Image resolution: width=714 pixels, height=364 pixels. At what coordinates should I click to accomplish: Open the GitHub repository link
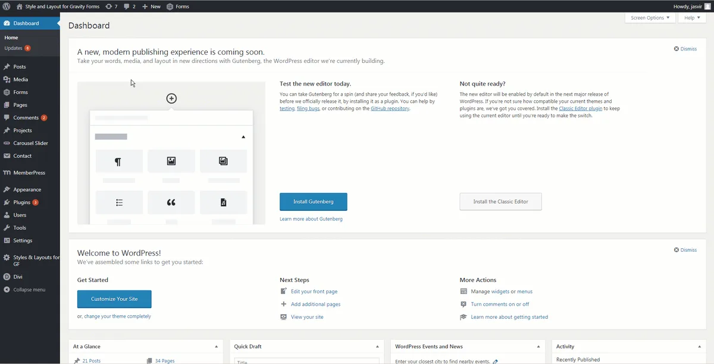pyautogui.click(x=390, y=109)
